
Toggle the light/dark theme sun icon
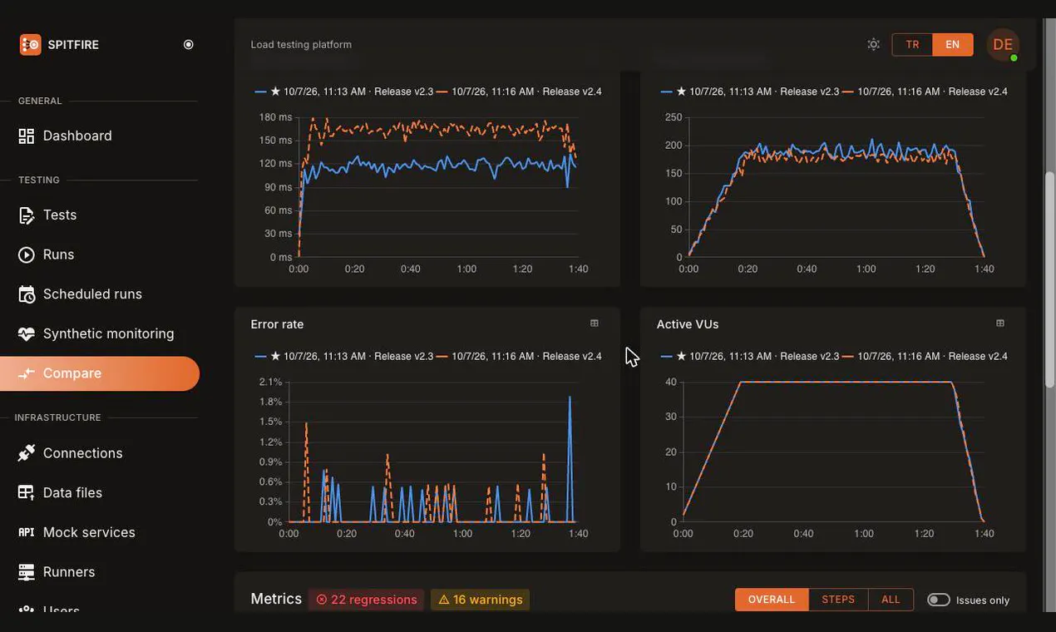point(873,44)
